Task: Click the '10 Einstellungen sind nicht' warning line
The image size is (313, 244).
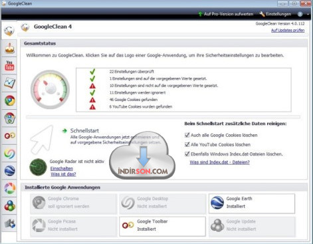Action: click(x=163, y=86)
